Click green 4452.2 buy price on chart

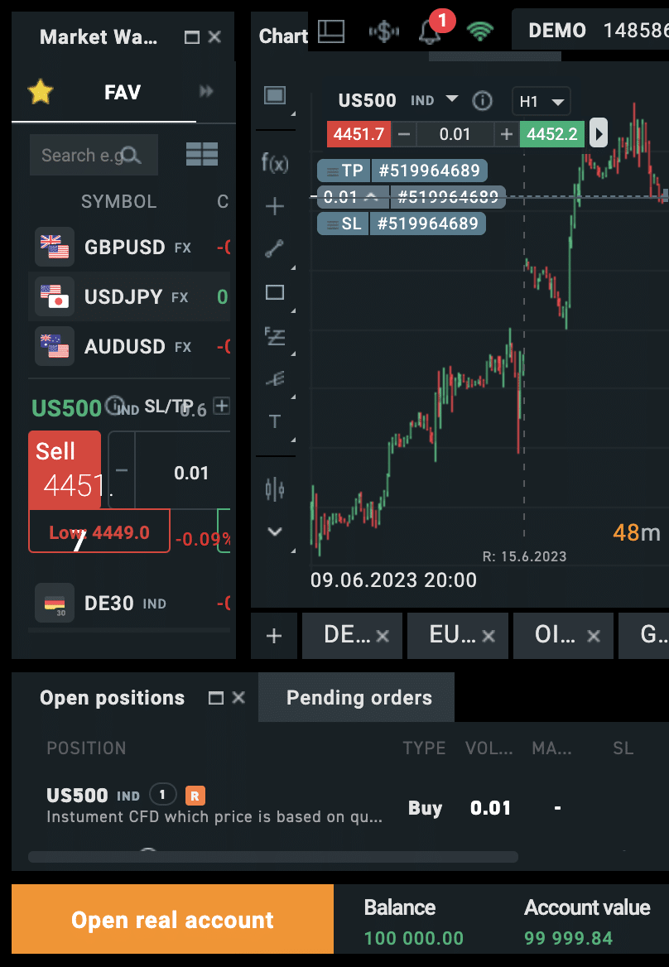pos(552,134)
